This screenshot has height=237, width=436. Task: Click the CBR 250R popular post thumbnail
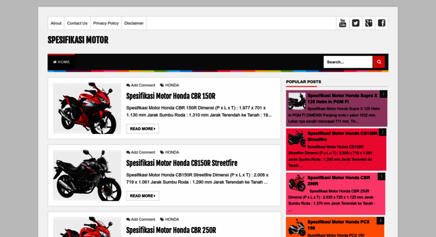point(297,183)
